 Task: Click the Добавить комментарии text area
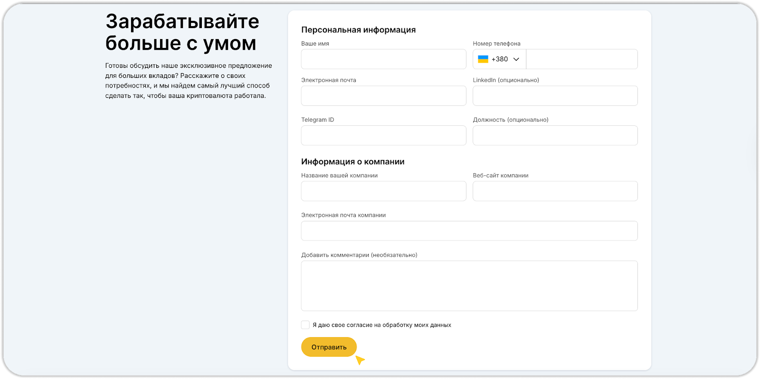(469, 285)
